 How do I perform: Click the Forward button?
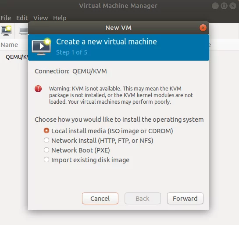pyautogui.click(x=185, y=199)
